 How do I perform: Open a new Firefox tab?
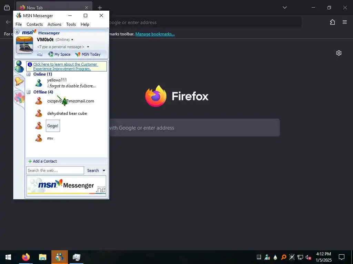[x=100, y=8]
